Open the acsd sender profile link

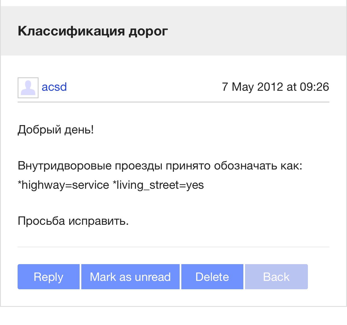[x=54, y=87]
